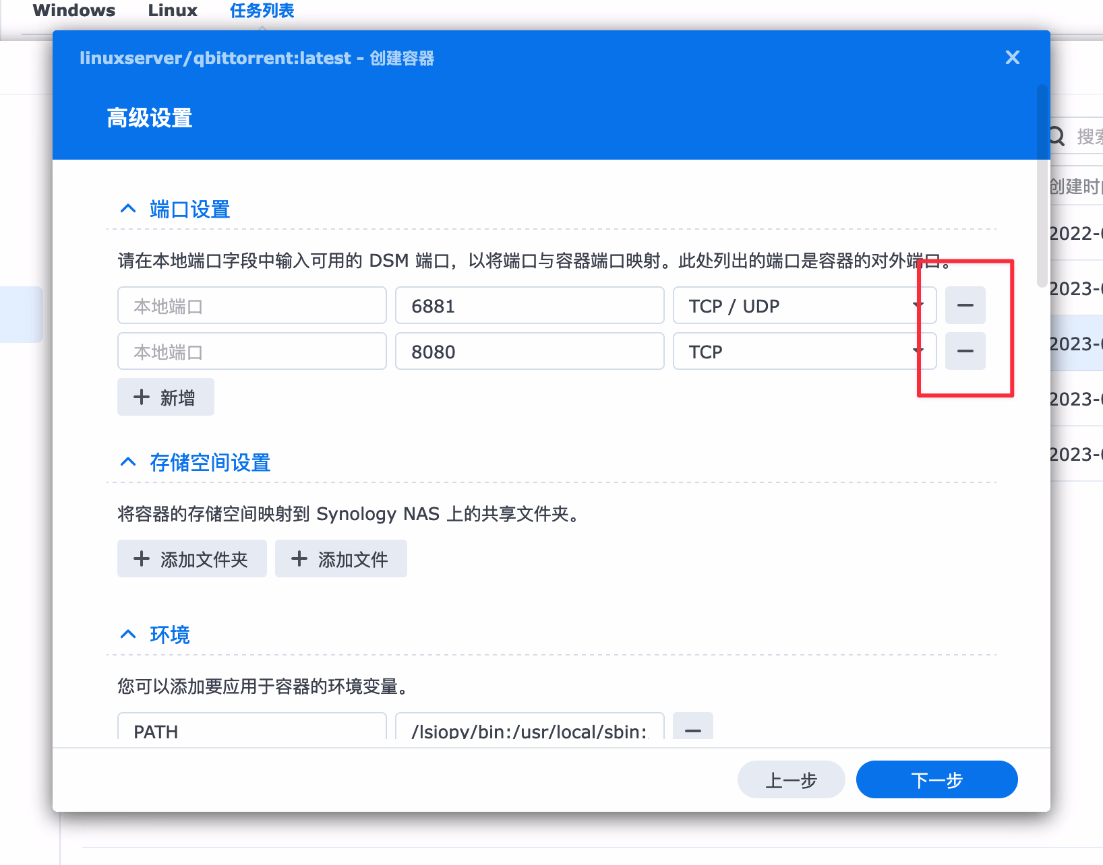The width and height of the screenshot is (1103, 865).
Task: Click 添加文件夹 button
Action: click(x=191, y=559)
